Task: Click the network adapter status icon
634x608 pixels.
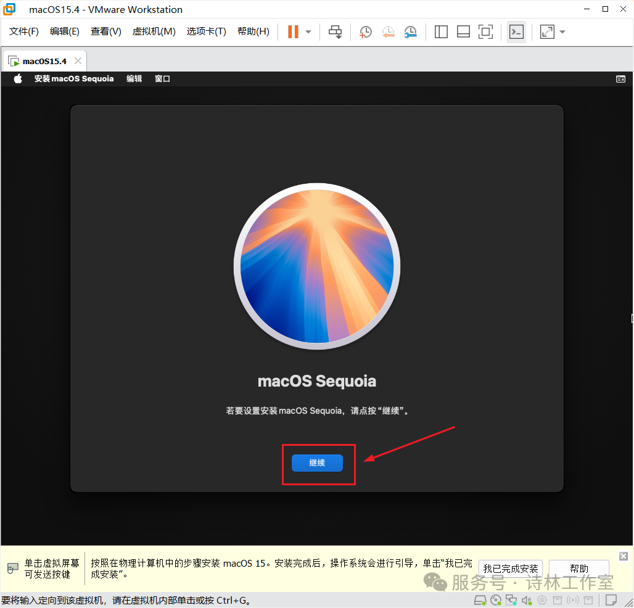Action: tap(511, 601)
